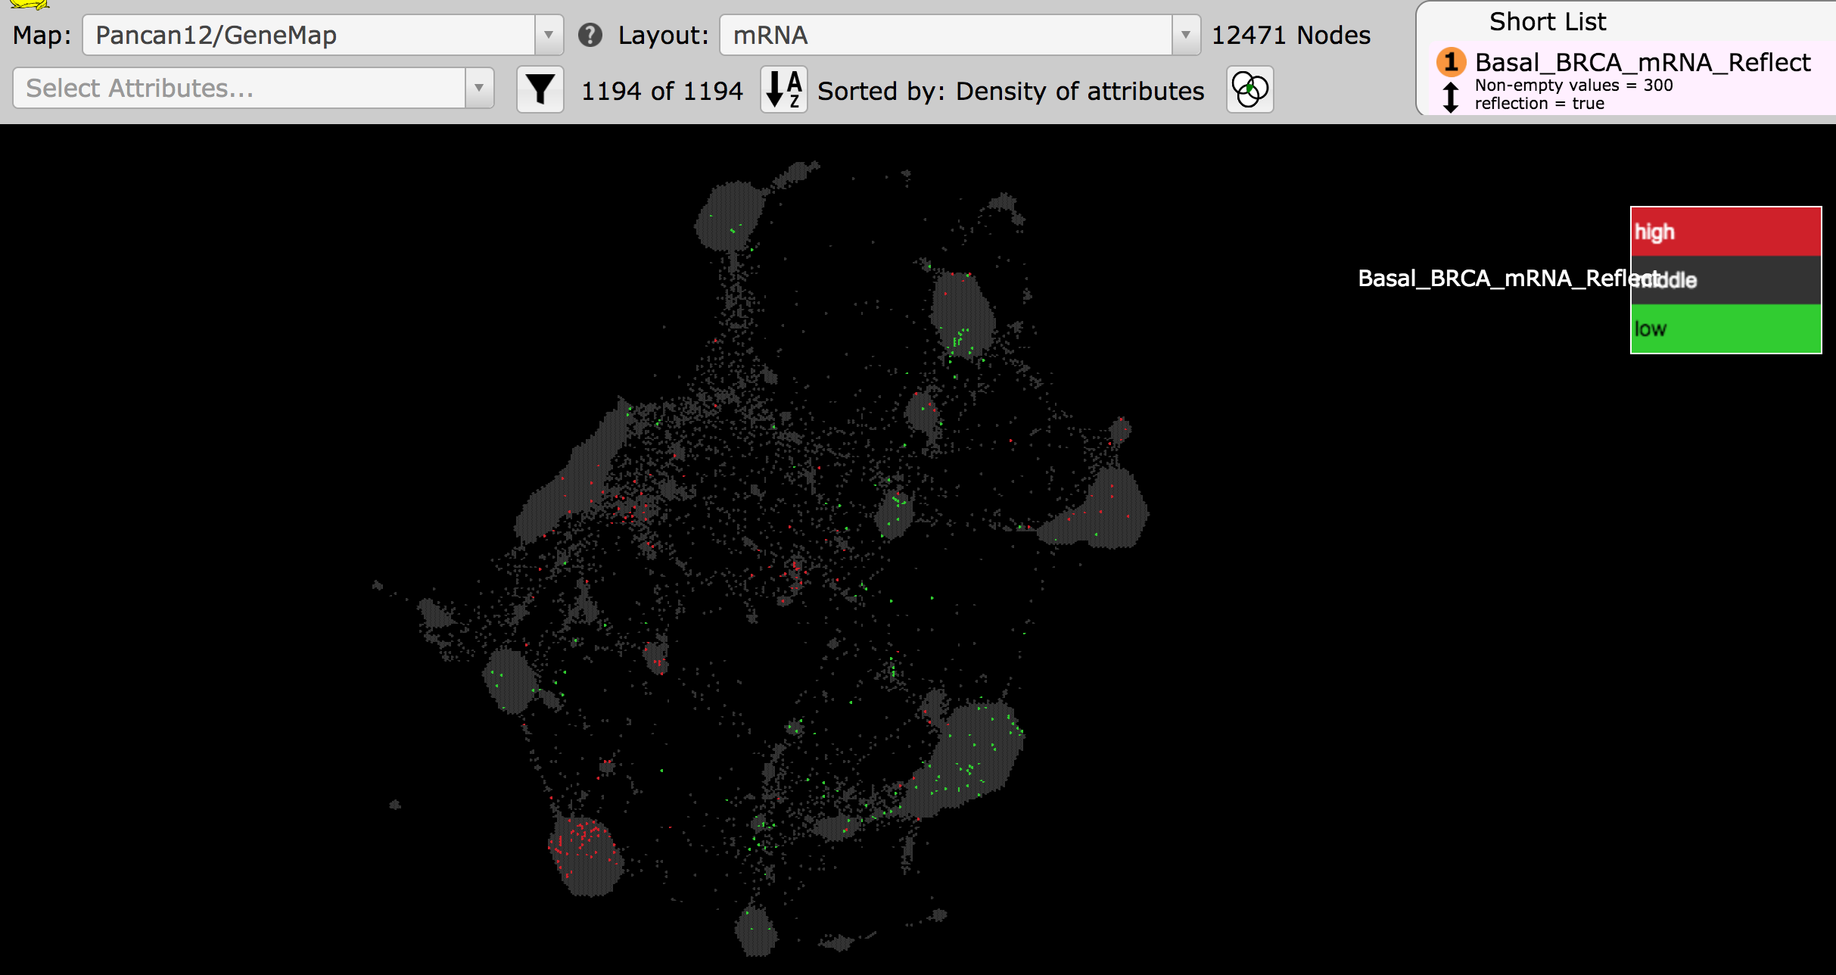Screen dimensions: 1836x975
Task: Click the '1194 of 1194' attribute count
Action: (661, 91)
